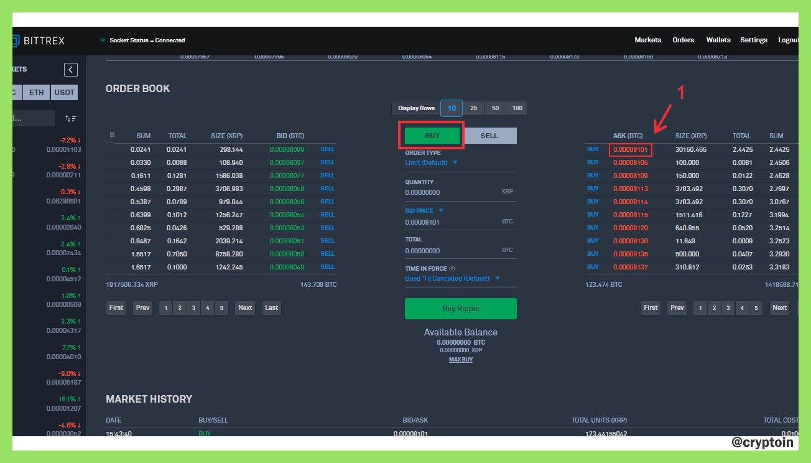Click the BID (BTC) column header

pos(290,136)
